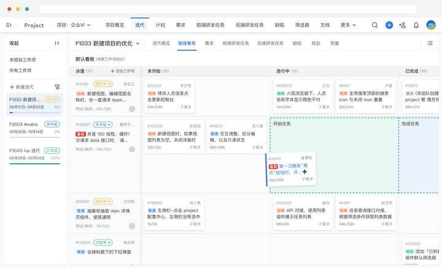This screenshot has width=442, height=268.
Task: Open the 文档 tab
Action: tap(325, 25)
